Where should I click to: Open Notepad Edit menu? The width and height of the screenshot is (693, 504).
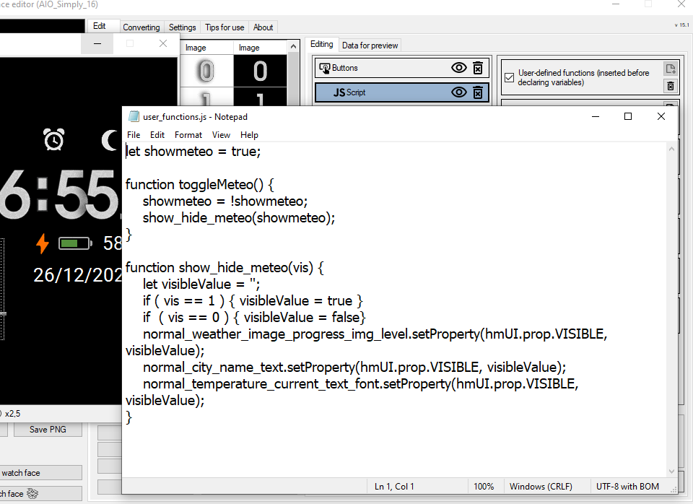click(157, 135)
